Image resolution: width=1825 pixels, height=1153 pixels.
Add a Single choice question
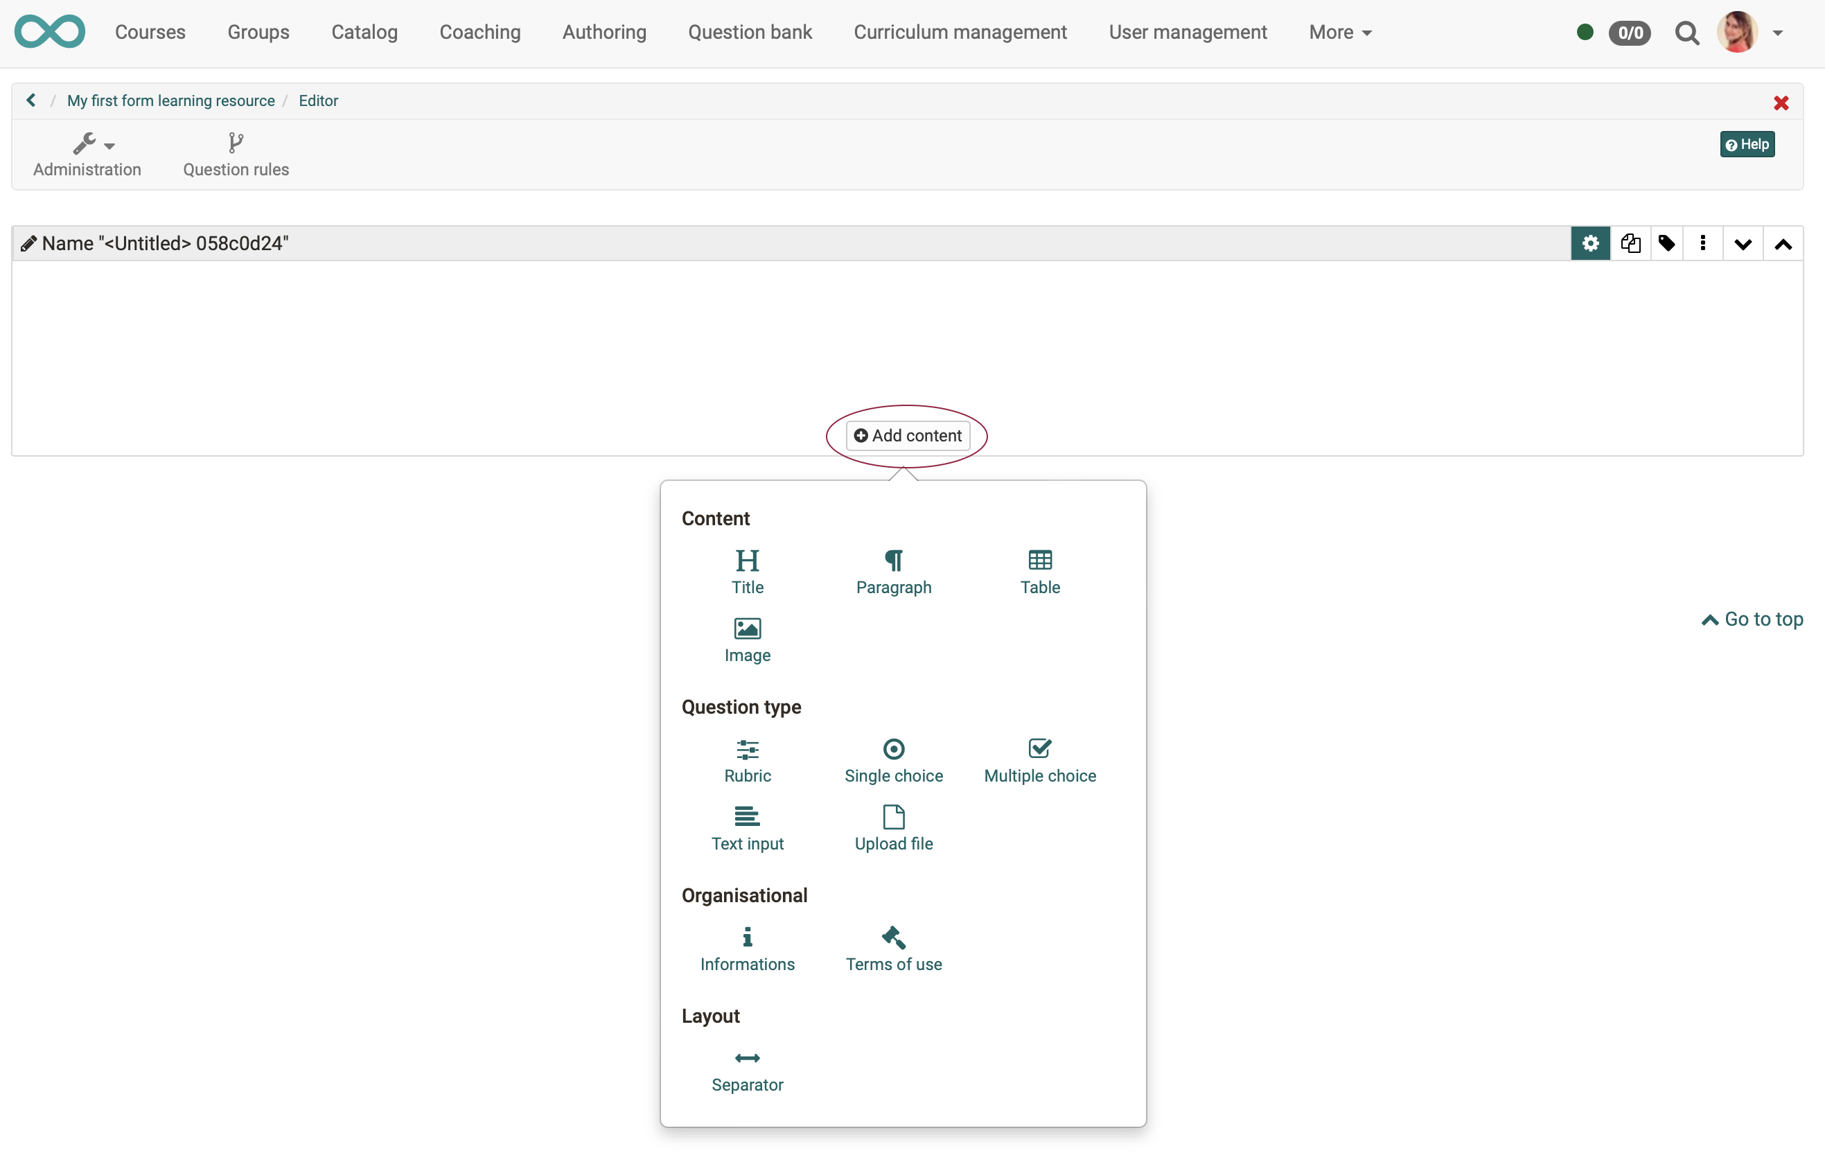point(893,760)
